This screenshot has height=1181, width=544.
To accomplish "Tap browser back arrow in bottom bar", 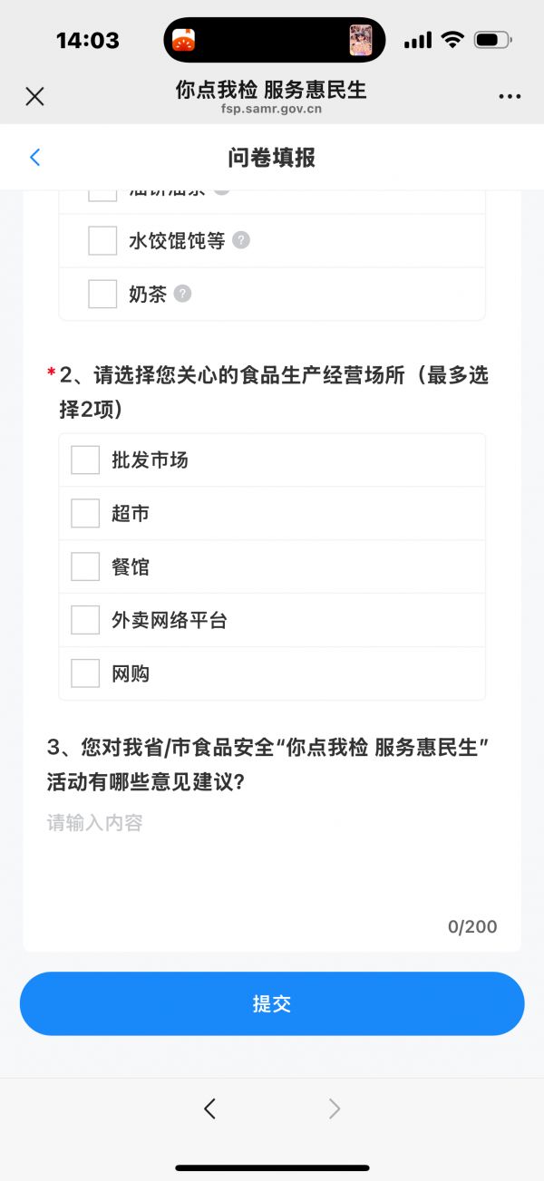I will tap(209, 1108).
